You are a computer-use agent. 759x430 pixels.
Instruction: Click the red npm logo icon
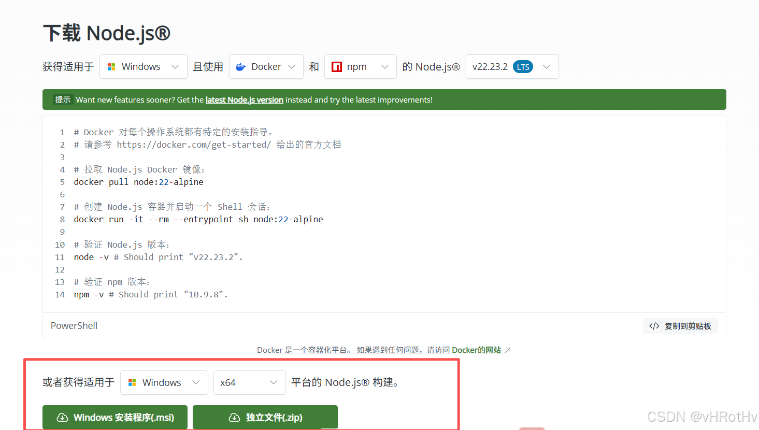tap(337, 67)
